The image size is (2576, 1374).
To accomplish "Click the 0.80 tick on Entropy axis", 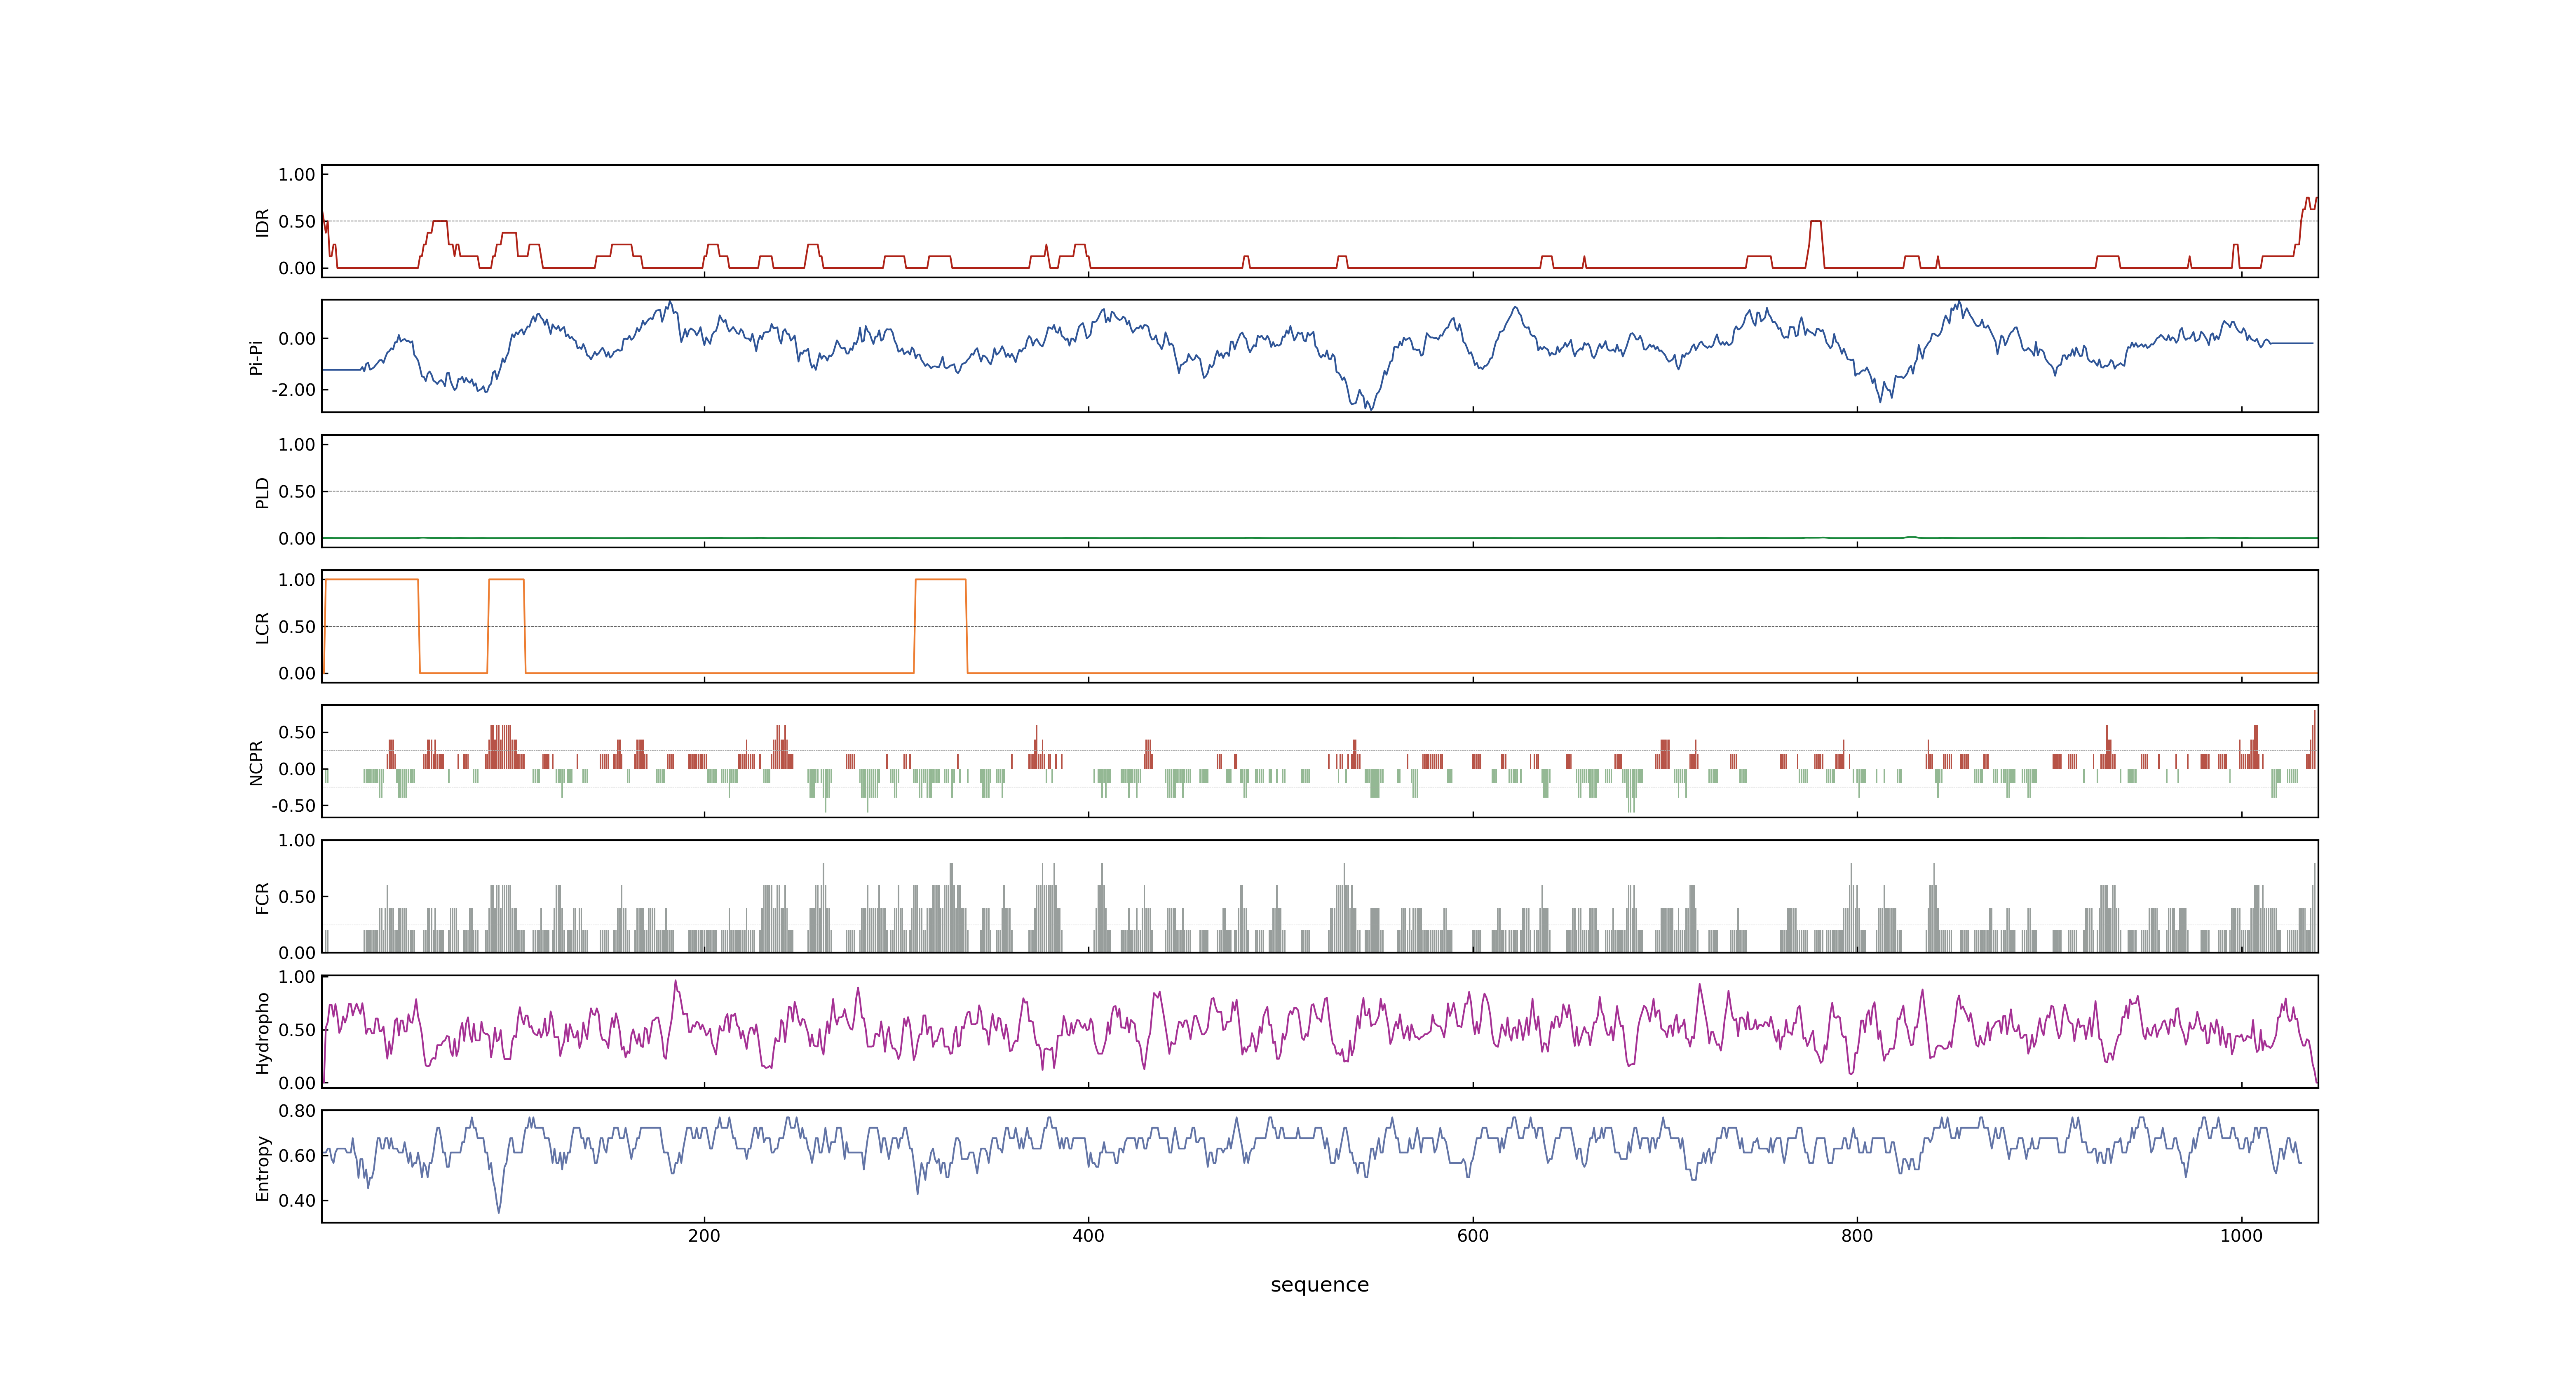I will pyautogui.click(x=297, y=1111).
